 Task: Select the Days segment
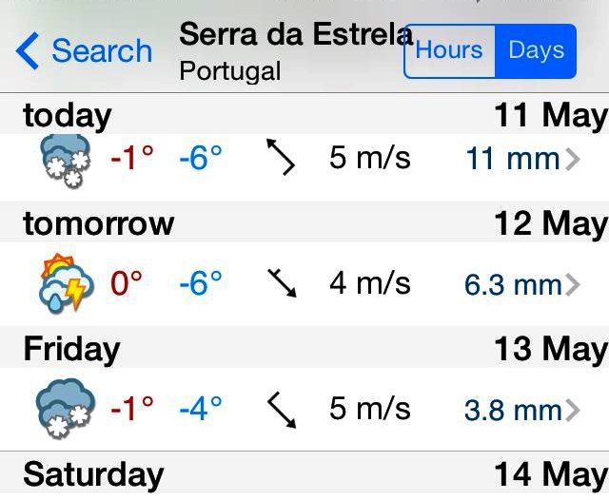pos(536,50)
